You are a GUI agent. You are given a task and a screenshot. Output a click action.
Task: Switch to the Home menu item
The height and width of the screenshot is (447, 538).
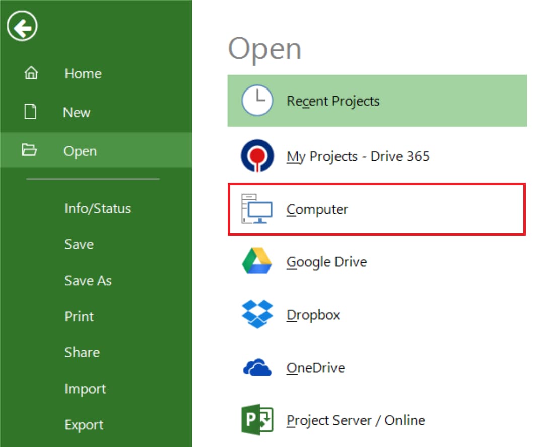pyautogui.click(x=83, y=73)
